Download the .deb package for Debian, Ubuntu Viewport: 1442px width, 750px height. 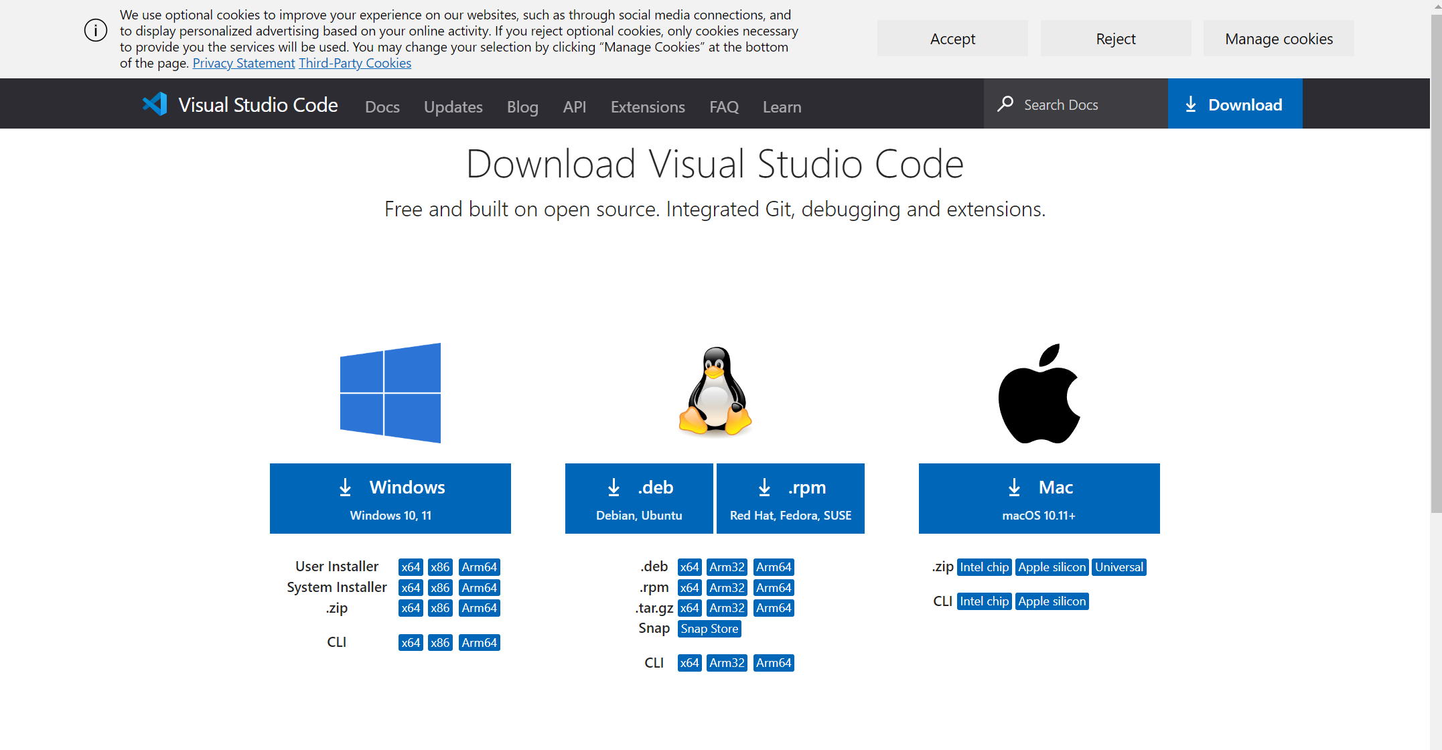[639, 498]
